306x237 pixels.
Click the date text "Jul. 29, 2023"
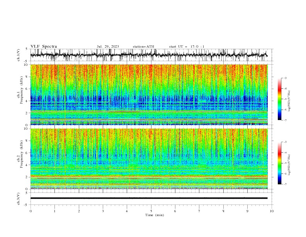click(x=108, y=46)
